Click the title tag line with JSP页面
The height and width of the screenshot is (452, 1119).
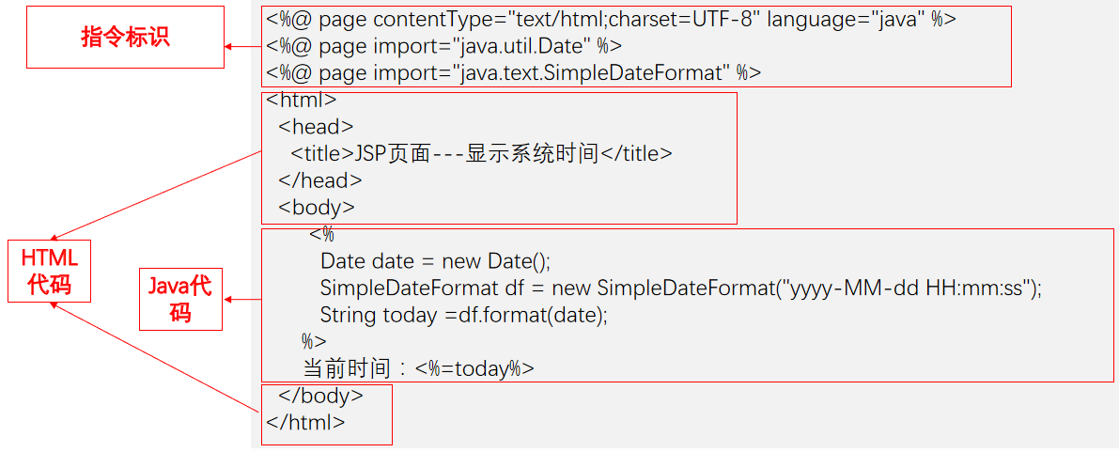(481, 154)
